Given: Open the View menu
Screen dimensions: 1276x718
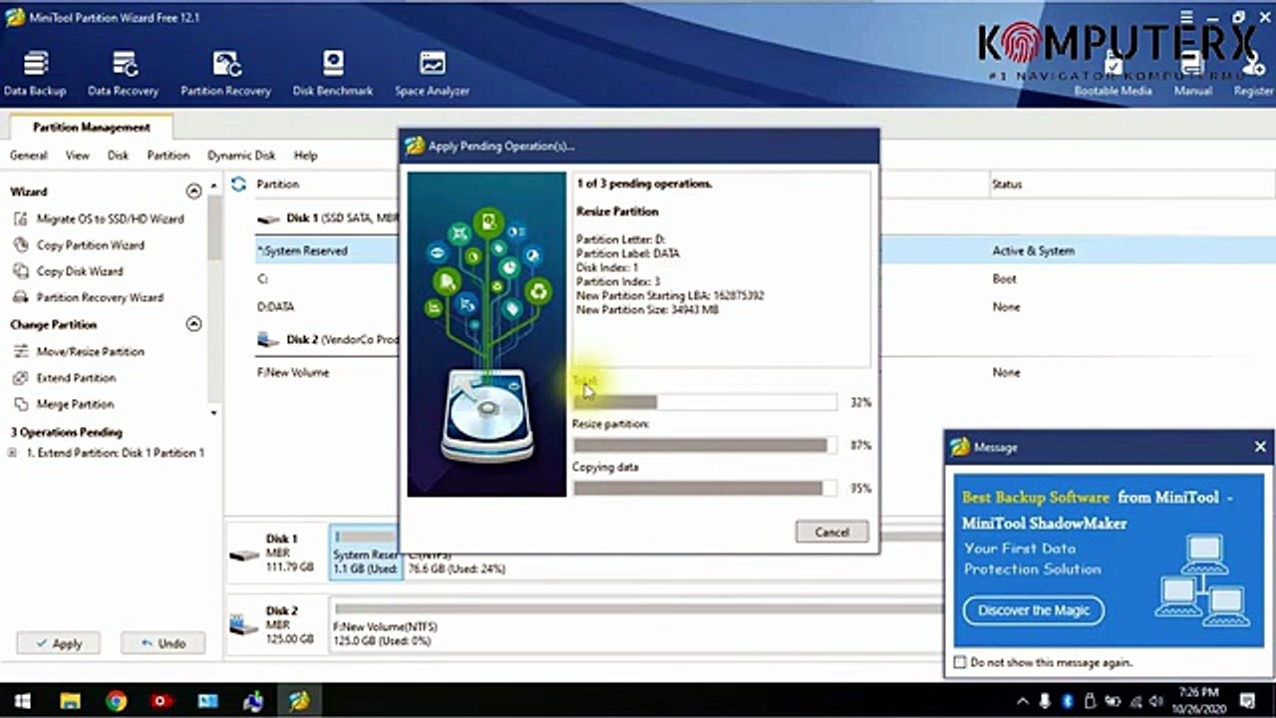Looking at the screenshot, I should click(x=78, y=156).
